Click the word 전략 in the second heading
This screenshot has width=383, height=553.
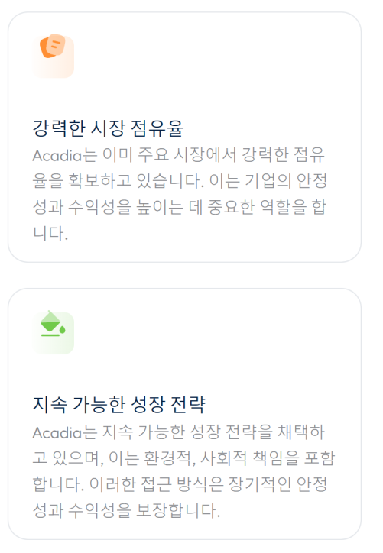[x=188, y=405]
